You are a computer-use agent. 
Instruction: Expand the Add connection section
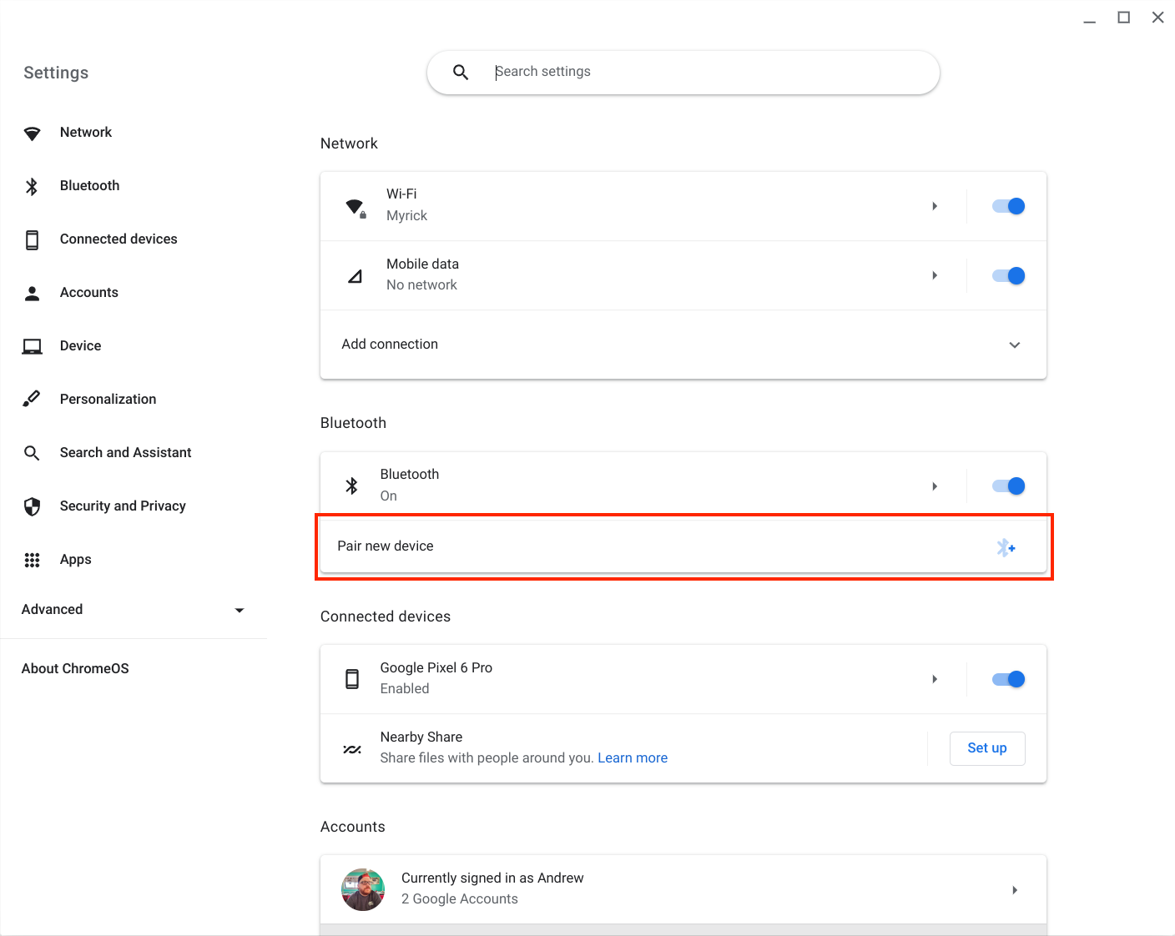click(1015, 345)
